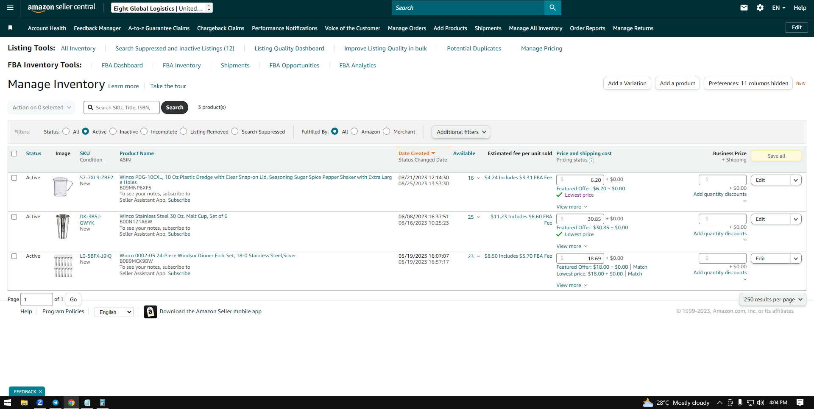Screen dimensions: 814x409
Task: Open the hamburger navigation menu
Action: [10, 8]
